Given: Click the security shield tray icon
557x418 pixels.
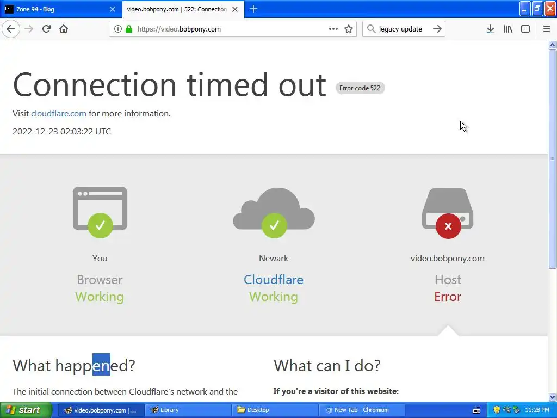Looking at the screenshot, I should coord(497,410).
